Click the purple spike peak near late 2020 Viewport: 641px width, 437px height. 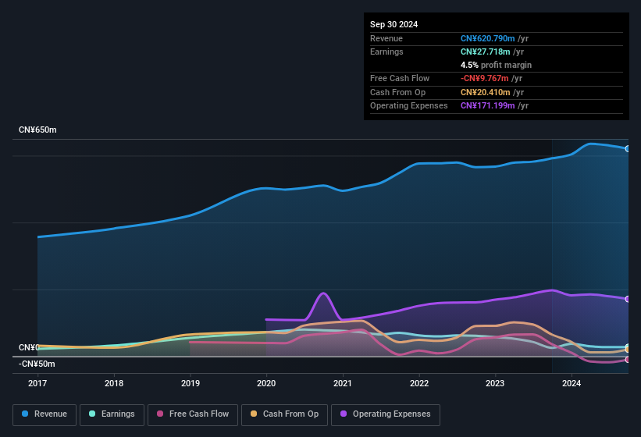tap(323, 293)
